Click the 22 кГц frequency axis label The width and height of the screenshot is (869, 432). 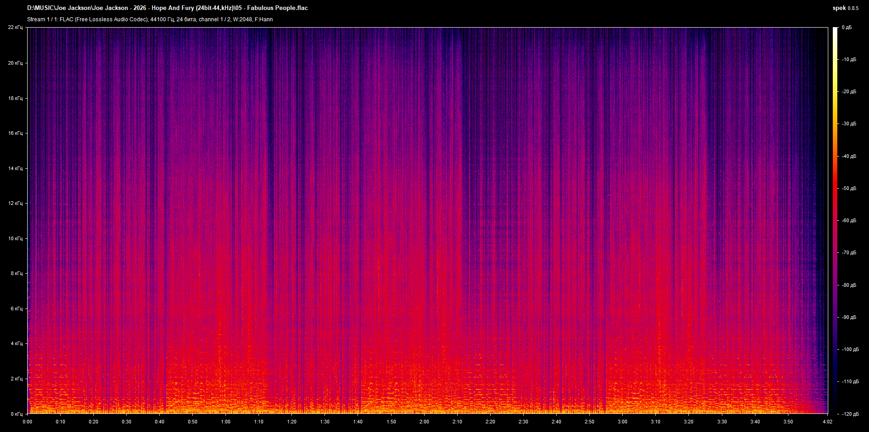tap(15, 28)
